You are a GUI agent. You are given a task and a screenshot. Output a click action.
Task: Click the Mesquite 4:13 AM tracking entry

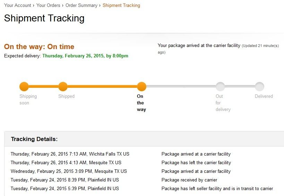tap(66, 163)
